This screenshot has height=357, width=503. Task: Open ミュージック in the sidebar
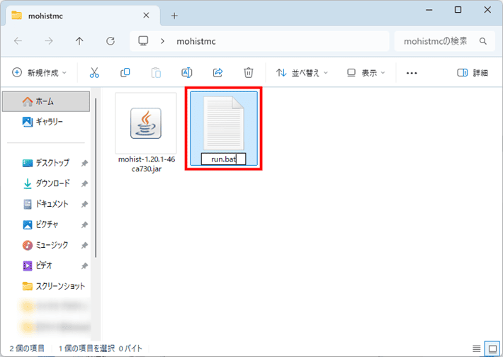[x=45, y=245]
